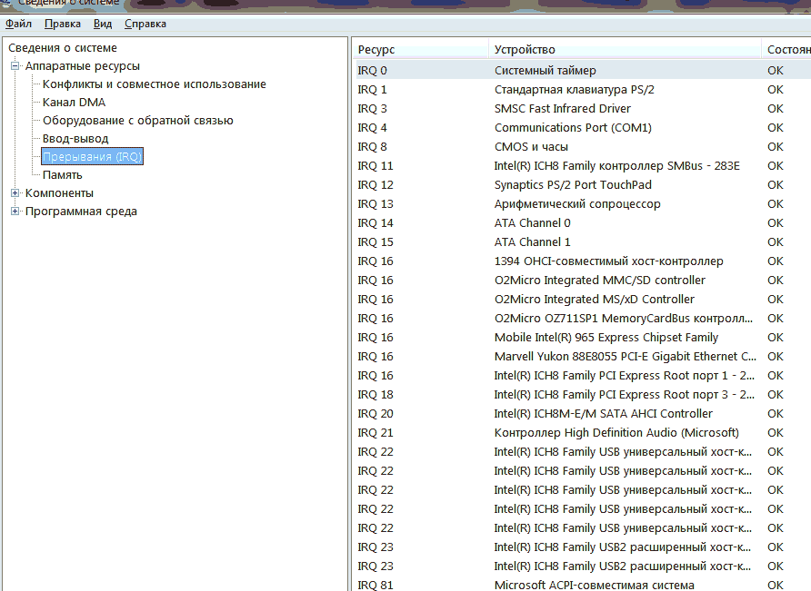The height and width of the screenshot is (591, 811).
Task: Select Конфликты и совместное использование
Action: (x=154, y=84)
